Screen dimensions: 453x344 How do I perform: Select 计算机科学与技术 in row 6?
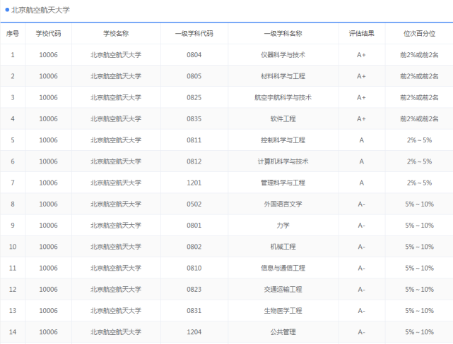283,161
